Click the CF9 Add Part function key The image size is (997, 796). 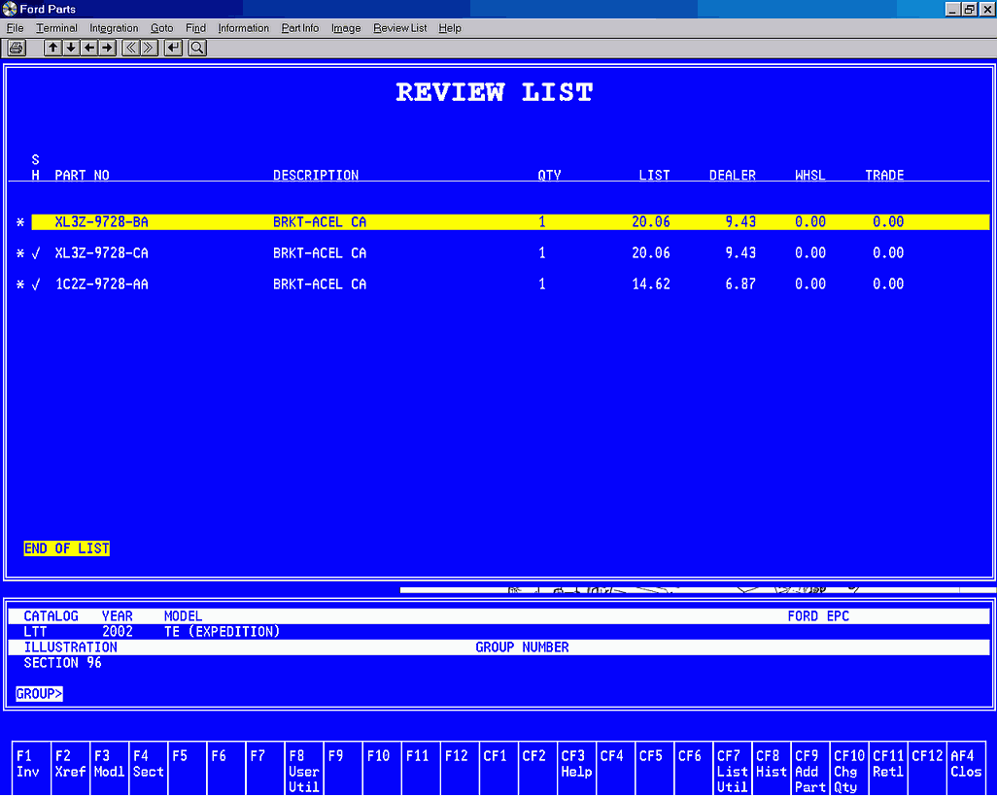(810, 768)
